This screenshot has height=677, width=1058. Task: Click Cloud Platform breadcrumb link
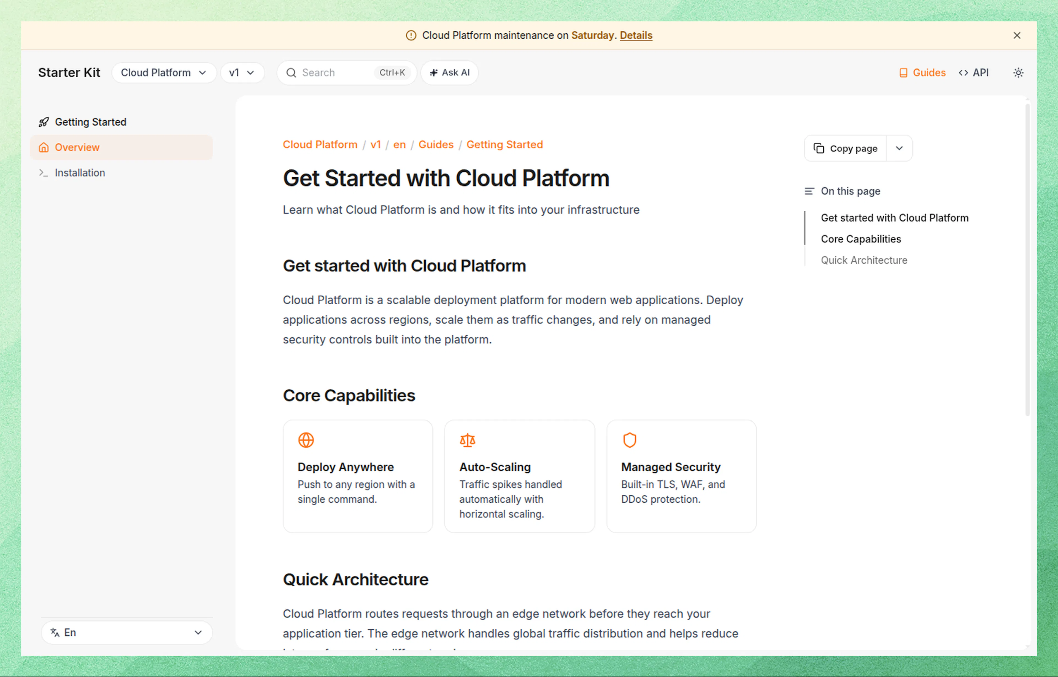(320, 145)
